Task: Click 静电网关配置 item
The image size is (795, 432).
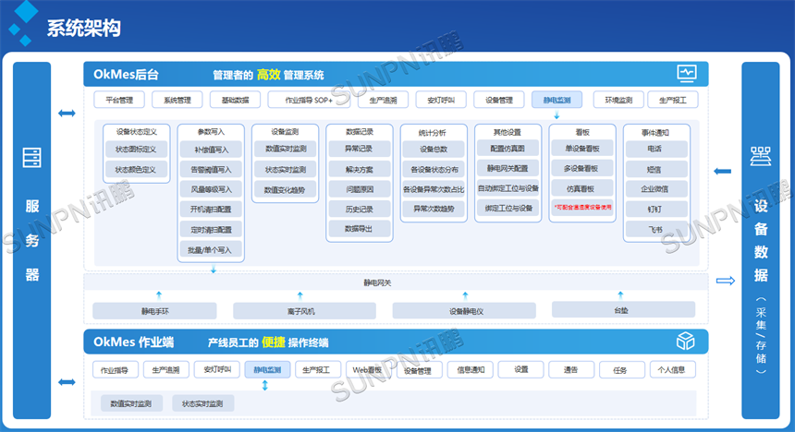Action: tap(508, 168)
